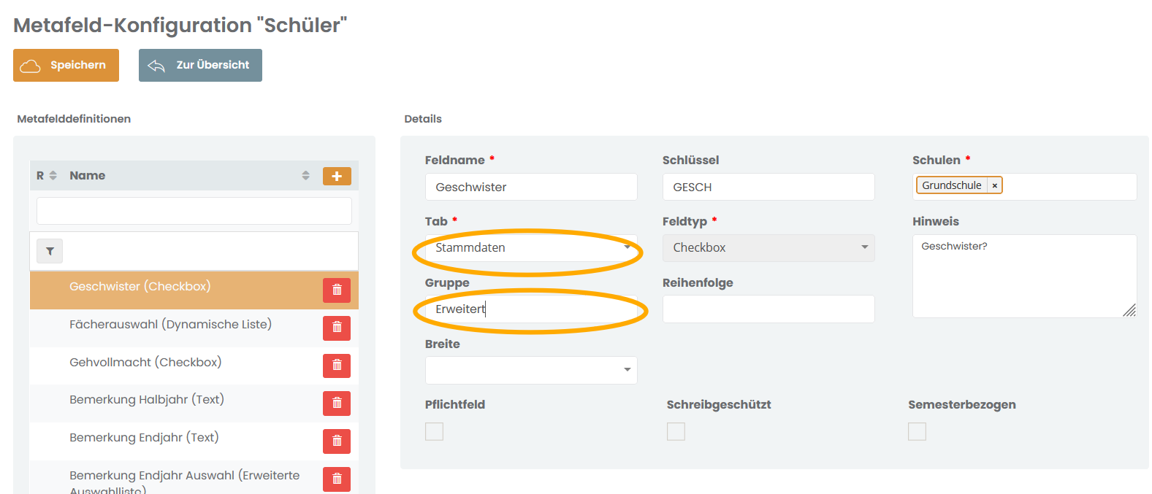This screenshot has width=1152, height=494.
Task: Delete the Geschwister (Checkbox) field
Action: 337,290
